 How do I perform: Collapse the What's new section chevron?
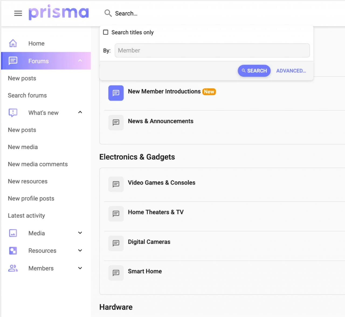click(x=80, y=112)
